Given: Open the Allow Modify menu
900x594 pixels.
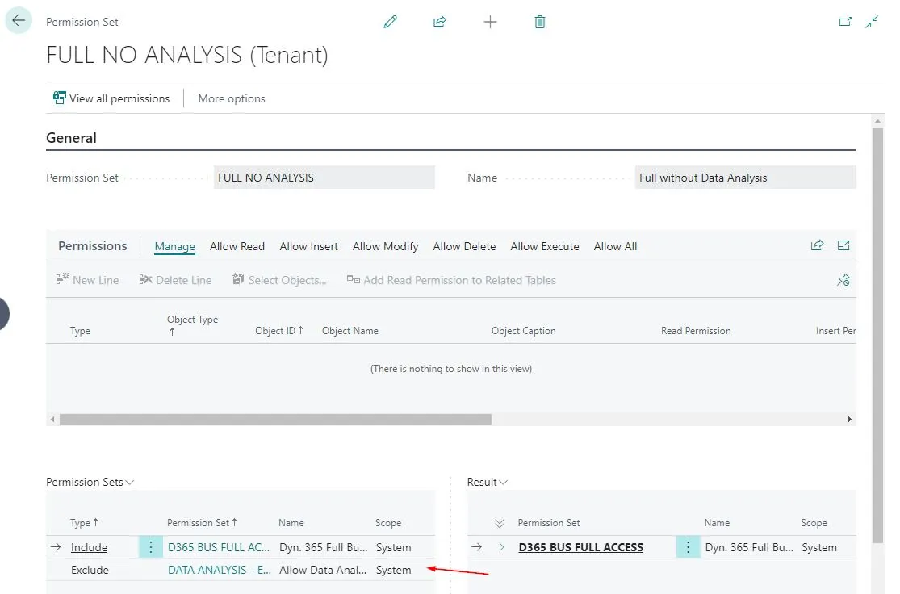Looking at the screenshot, I should (x=385, y=246).
